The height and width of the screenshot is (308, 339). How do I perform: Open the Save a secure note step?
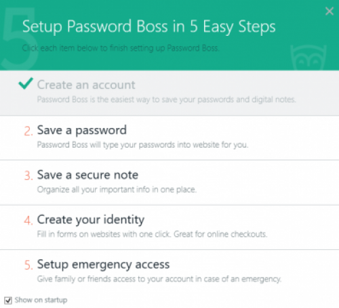(x=169, y=183)
